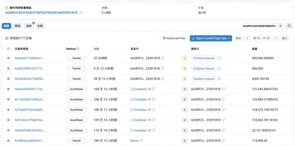Viewport: 295px width, 146px height.
Task: Copy receiver address in 119,496.69 row
Action: [x=223, y=140]
